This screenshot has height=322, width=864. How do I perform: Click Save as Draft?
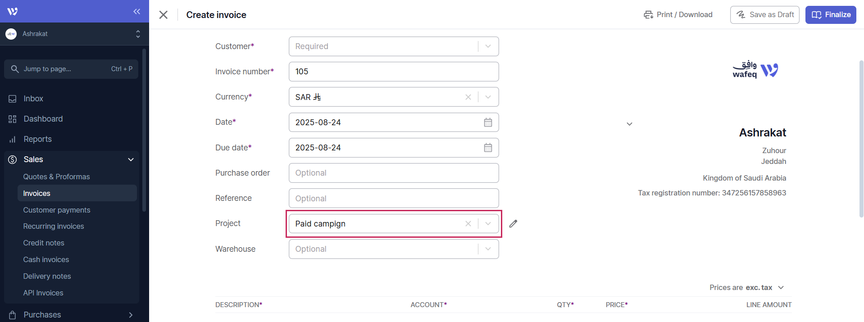coord(764,14)
